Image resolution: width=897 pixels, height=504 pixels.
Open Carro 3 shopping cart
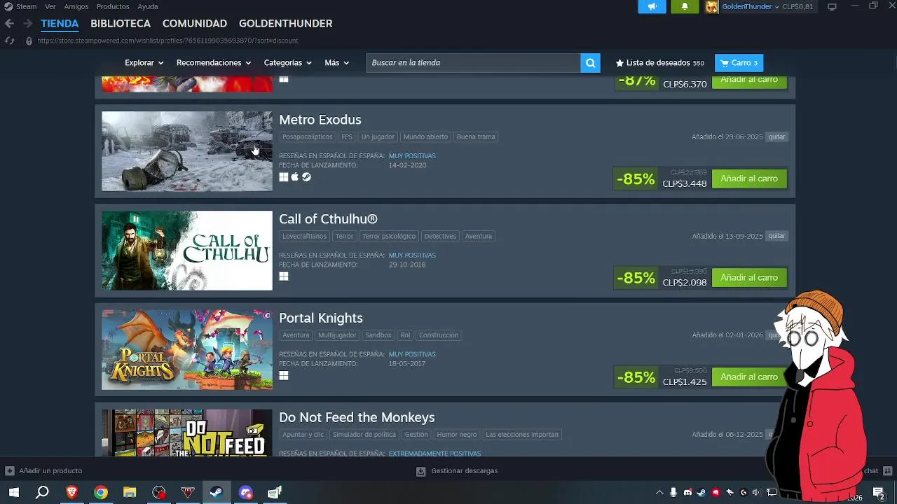point(739,63)
